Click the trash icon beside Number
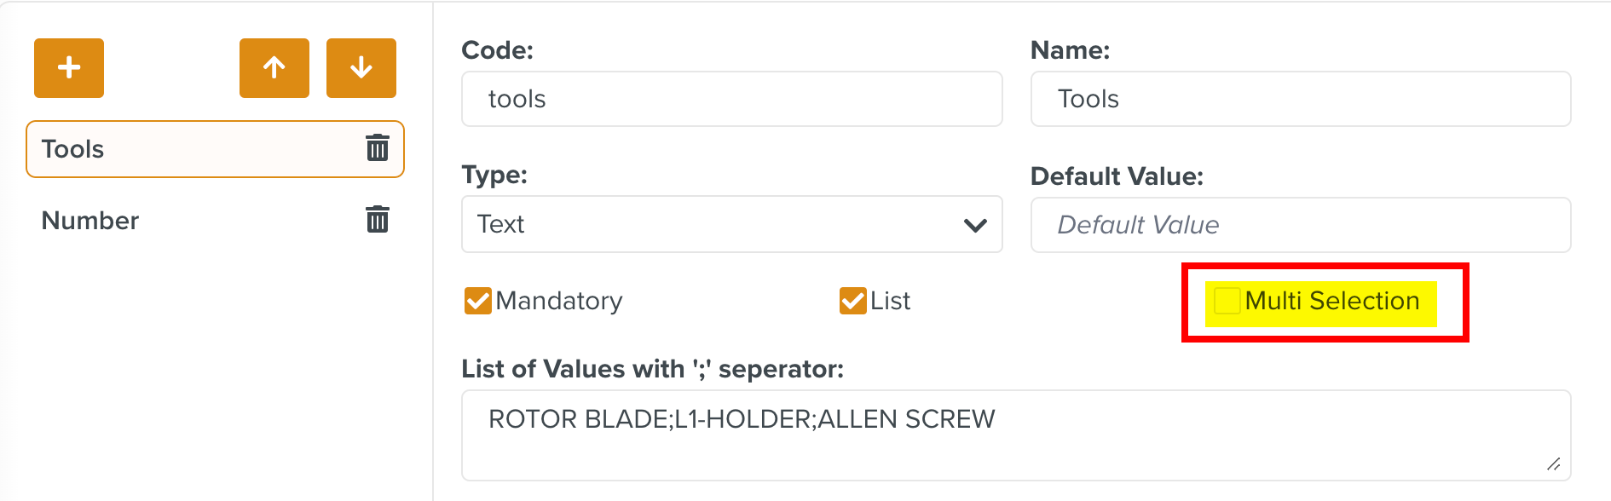The image size is (1611, 501). (x=378, y=220)
